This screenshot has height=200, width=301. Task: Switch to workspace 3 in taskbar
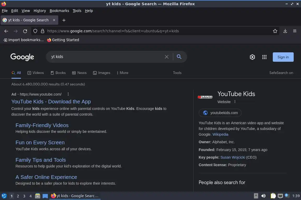[x=24, y=196]
